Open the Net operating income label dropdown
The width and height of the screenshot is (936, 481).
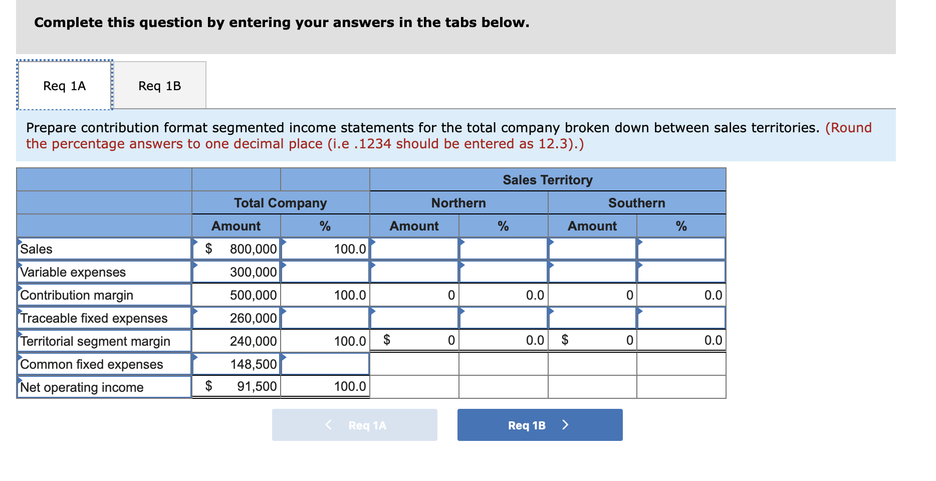point(104,387)
